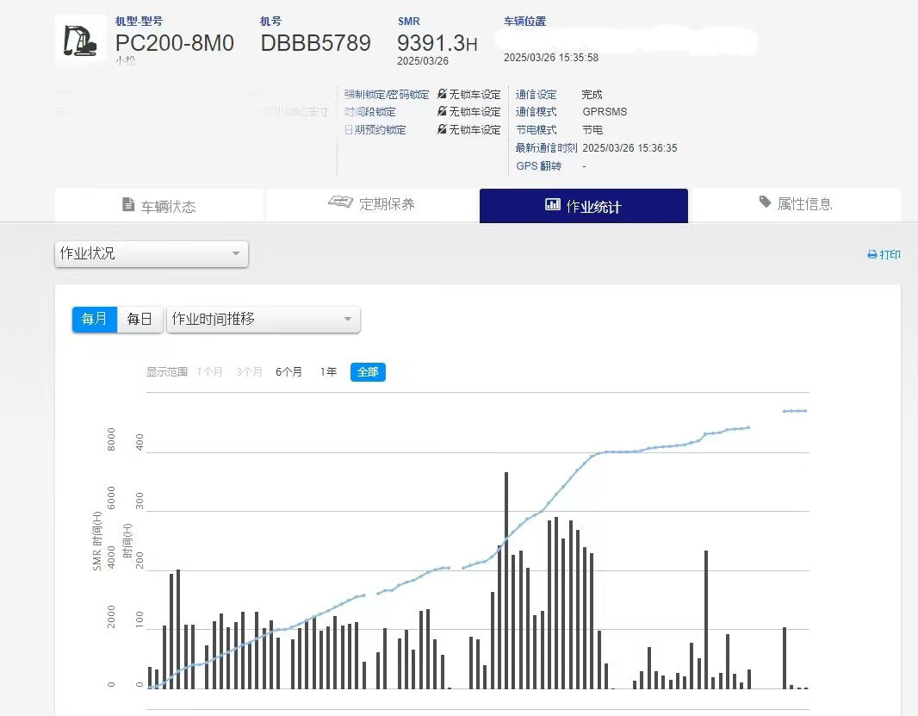
Task: Click last data point on SMR line
Action: [805, 411]
